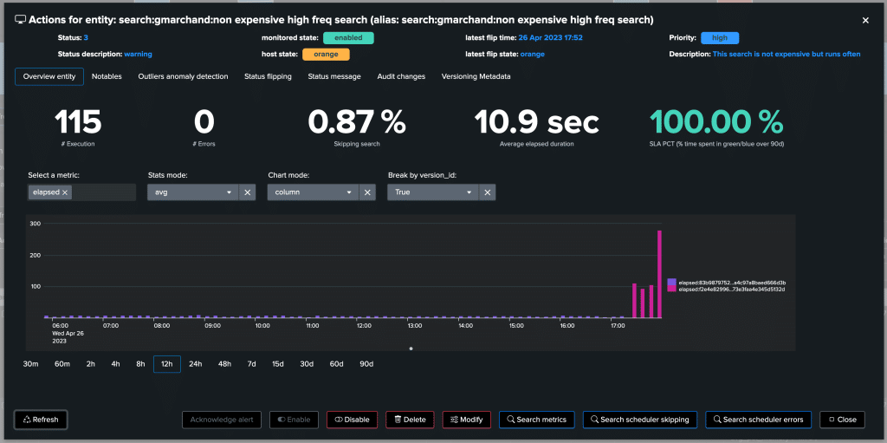Image resolution: width=887 pixels, height=443 pixels.
Task: Clear the Chart mode column selection
Action: 367,192
